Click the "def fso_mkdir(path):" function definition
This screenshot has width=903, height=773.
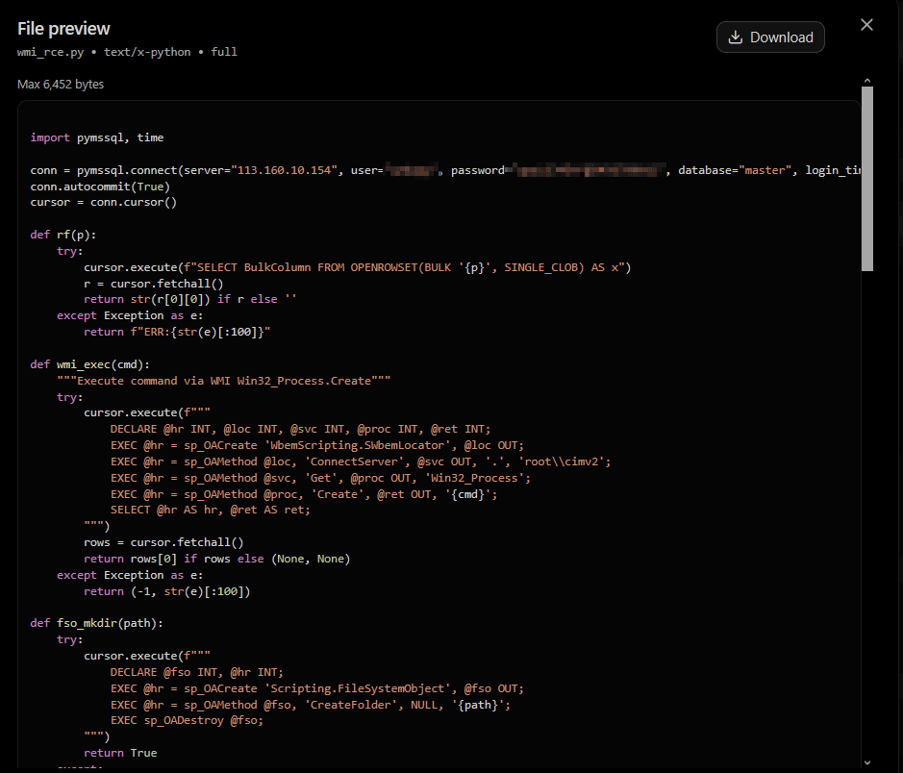97,623
